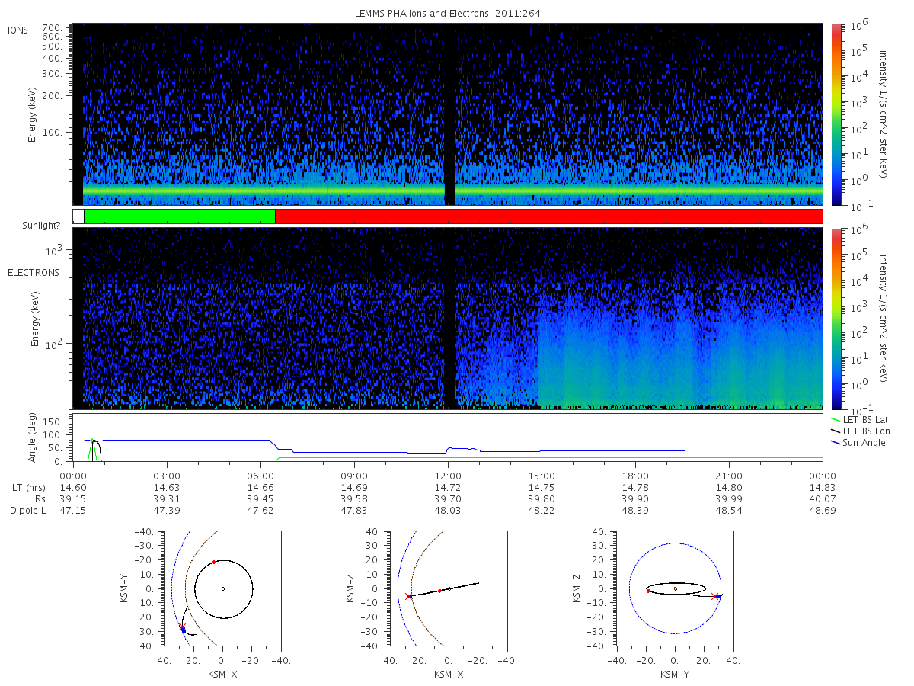Screen dimensions: 914x686
Task: Click the red dot on the orbit in the KSM-X/KSM-Y plot
Action: [213, 563]
